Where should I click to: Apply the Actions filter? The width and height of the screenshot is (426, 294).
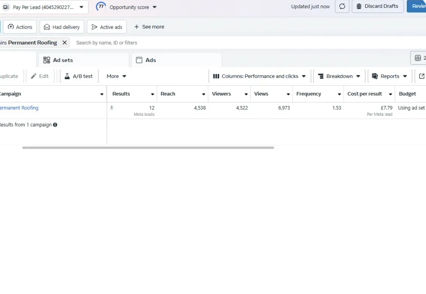click(20, 27)
